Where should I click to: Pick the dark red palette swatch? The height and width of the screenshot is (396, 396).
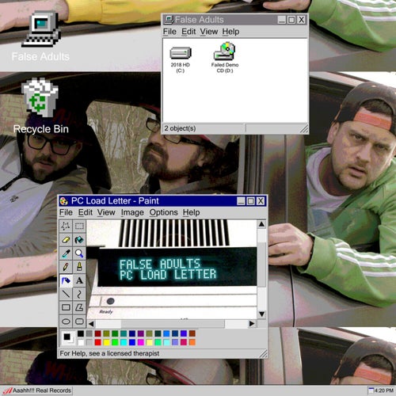coord(98,333)
